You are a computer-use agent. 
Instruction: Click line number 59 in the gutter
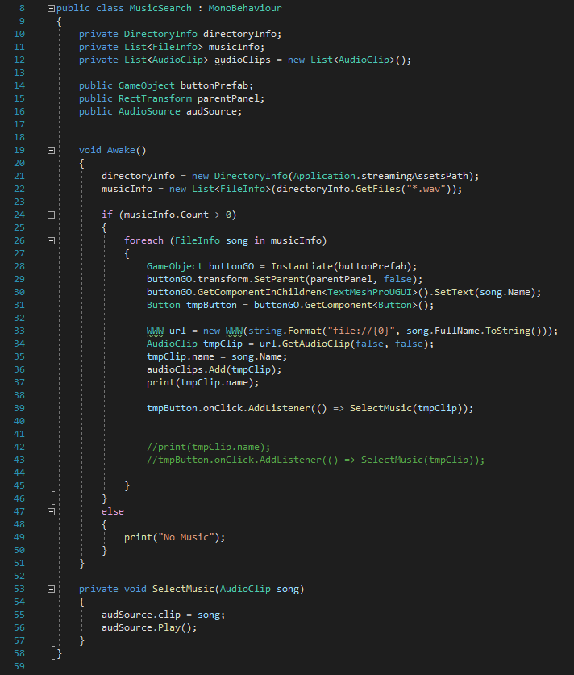20,666
